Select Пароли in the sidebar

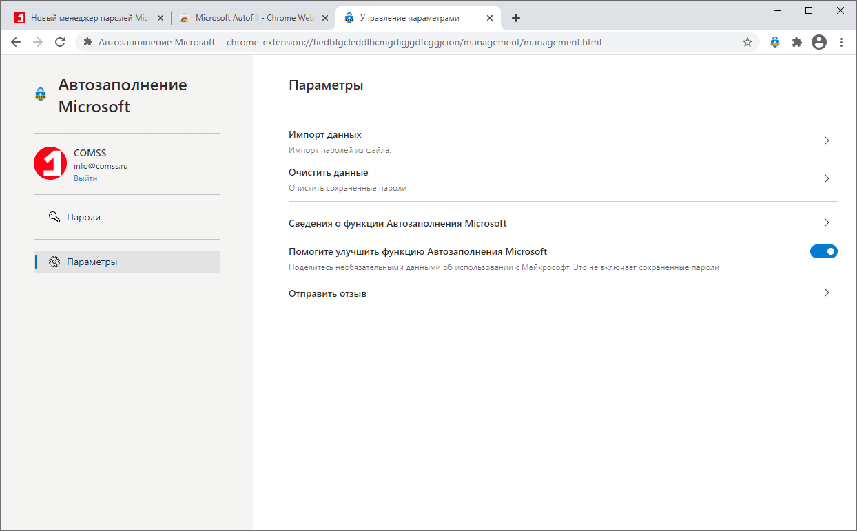pyautogui.click(x=83, y=217)
